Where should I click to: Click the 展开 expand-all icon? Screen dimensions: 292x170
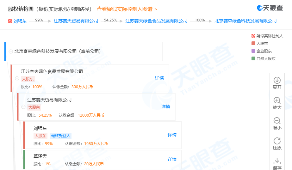(x=277, y=81)
